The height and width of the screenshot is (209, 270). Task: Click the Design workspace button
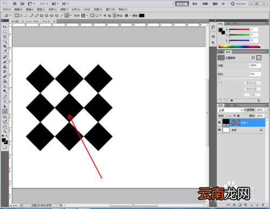coord(195,4)
